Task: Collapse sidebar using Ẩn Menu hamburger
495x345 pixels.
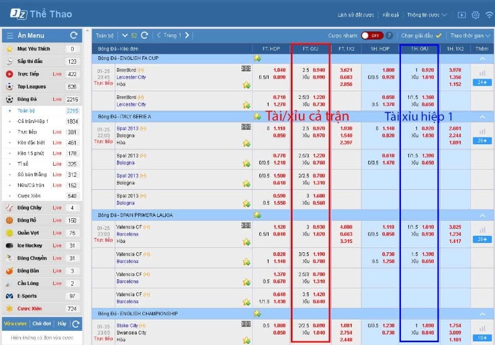Action: point(9,35)
